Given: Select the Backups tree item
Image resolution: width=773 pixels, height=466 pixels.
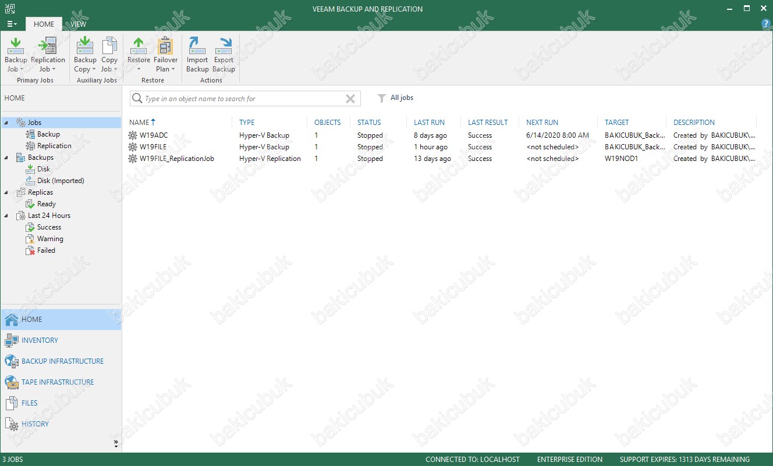Looking at the screenshot, I should pyautogui.click(x=40, y=157).
